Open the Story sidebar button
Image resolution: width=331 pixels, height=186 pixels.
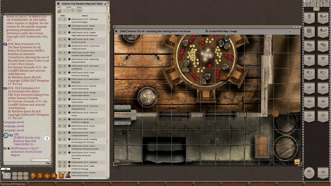click(309, 46)
